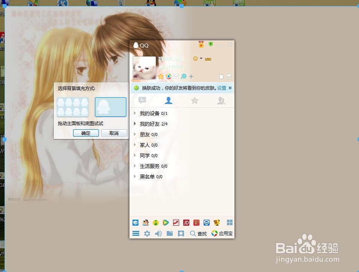
Task: Click the 设置 link in notification
Action: click(222, 88)
